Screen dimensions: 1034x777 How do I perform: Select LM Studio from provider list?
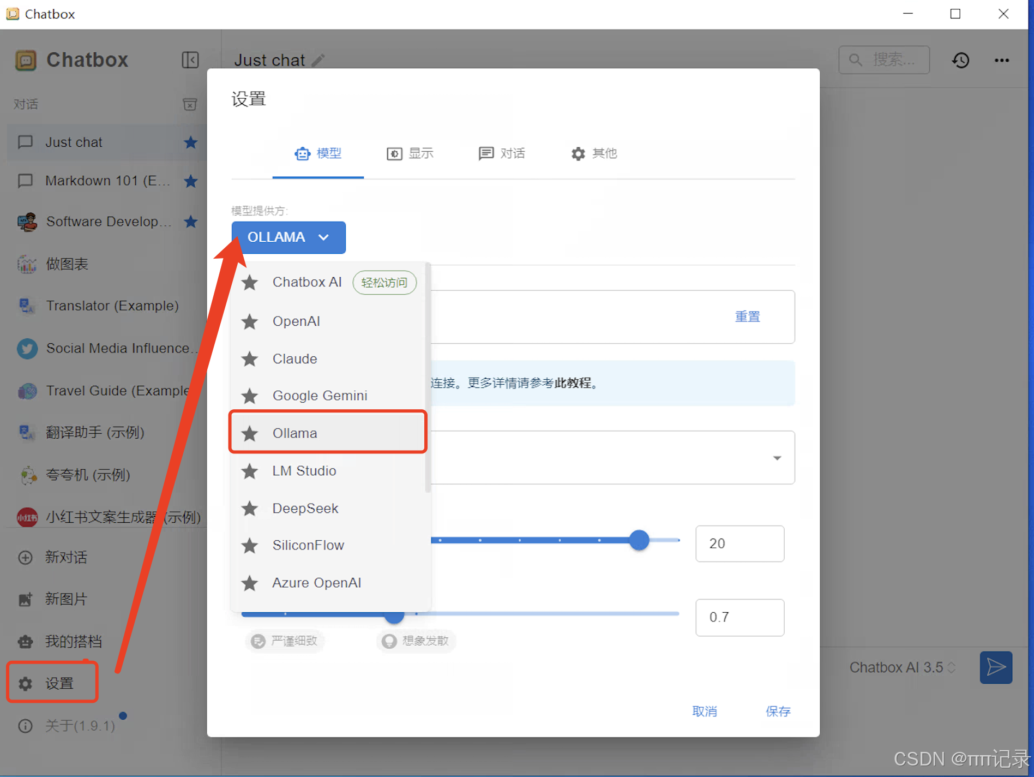tap(328, 470)
